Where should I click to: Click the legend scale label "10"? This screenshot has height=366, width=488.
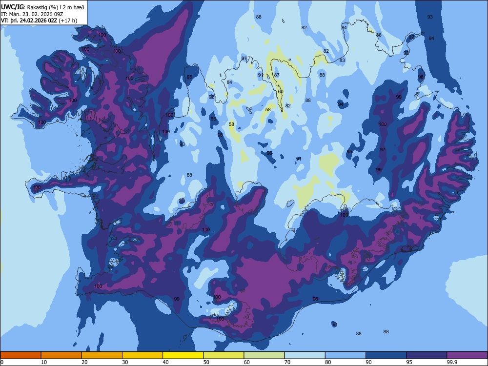(44, 362)
